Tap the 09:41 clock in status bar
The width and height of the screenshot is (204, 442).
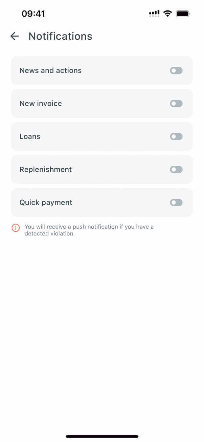coord(33,14)
